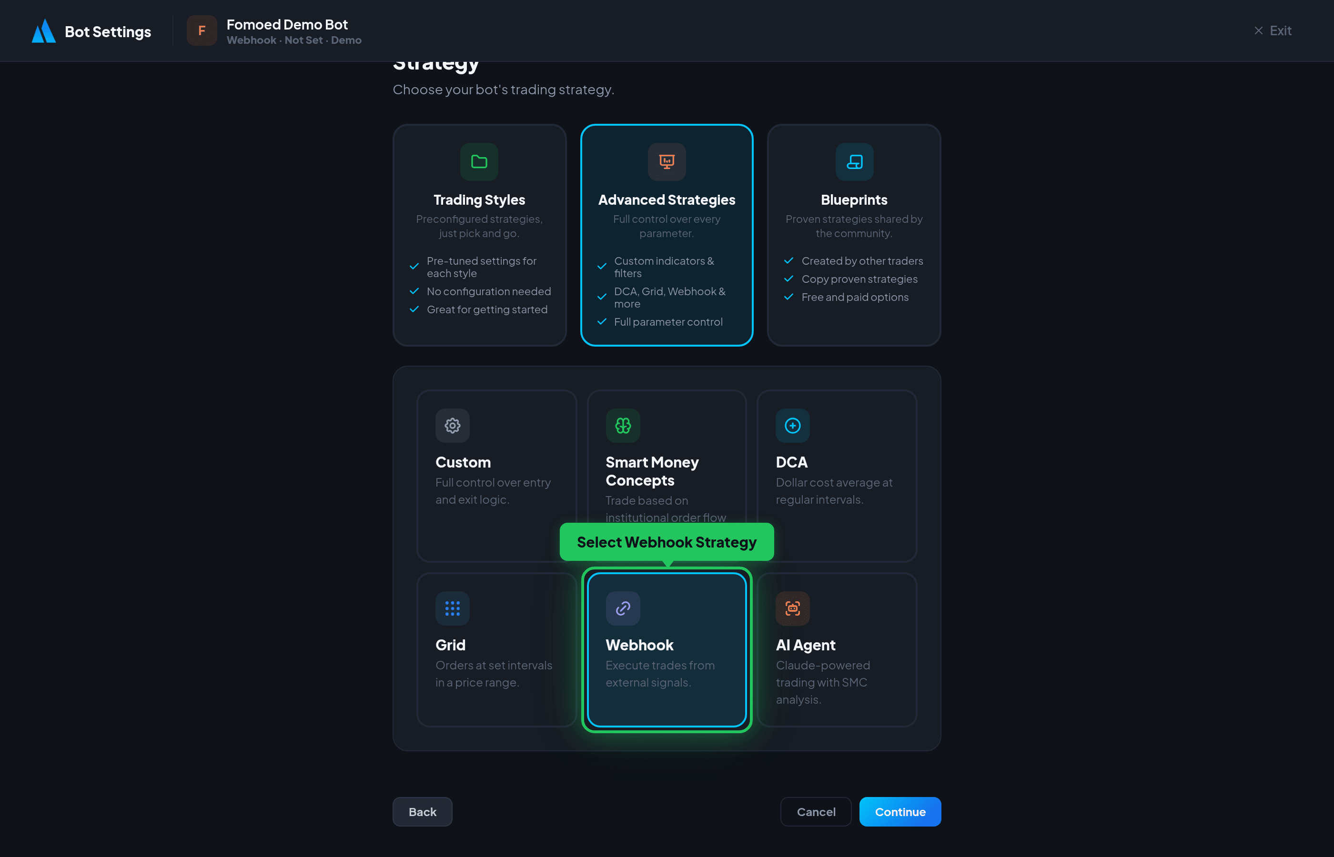Click "Proven strategies shared by the community." text
Screen dimensions: 1334x857
[x=854, y=227]
